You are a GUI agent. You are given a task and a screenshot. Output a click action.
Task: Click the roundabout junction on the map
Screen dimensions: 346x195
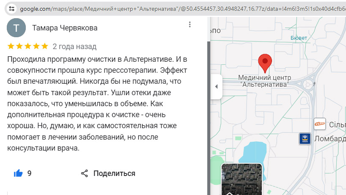click(x=307, y=85)
